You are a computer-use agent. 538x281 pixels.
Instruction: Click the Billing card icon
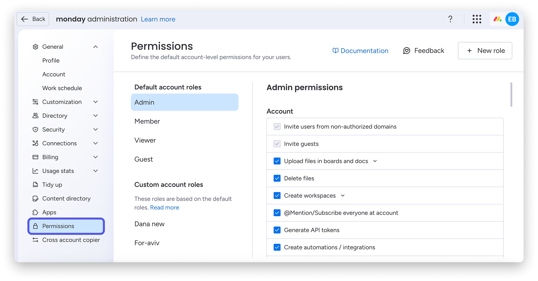pyautogui.click(x=35, y=157)
